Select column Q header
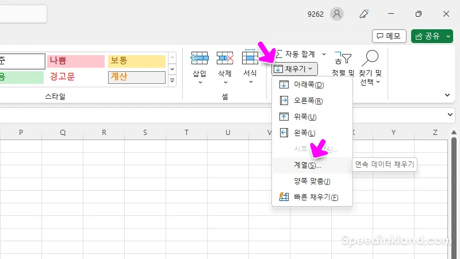460x259 pixels. 63,133
